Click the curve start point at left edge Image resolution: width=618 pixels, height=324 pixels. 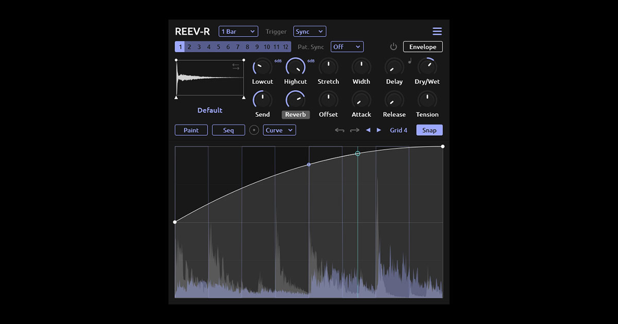[175, 222]
